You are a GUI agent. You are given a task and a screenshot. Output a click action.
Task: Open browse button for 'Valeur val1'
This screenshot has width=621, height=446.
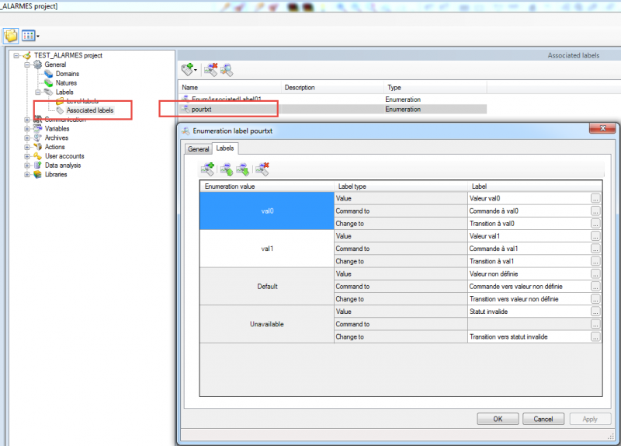pyautogui.click(x=595, y=236)
